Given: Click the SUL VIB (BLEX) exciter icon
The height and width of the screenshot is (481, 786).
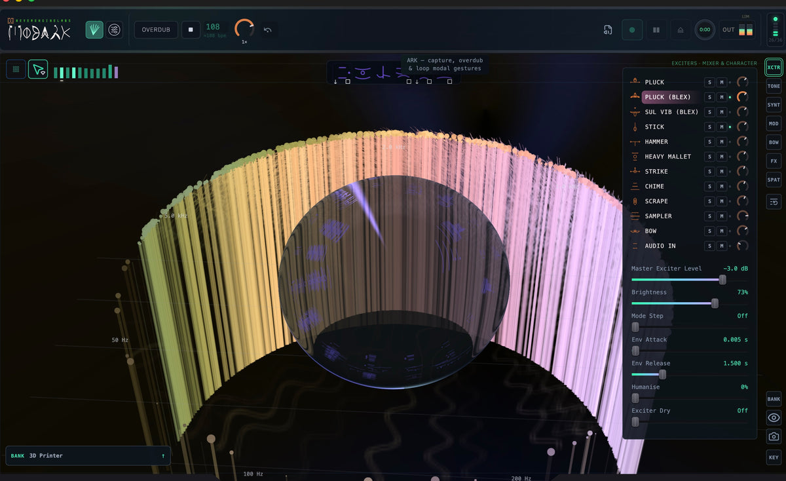Looking at the screenshot, I should [x=635, y=112].
